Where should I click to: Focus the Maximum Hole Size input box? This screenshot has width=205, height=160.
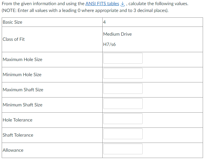click(123, 58)
